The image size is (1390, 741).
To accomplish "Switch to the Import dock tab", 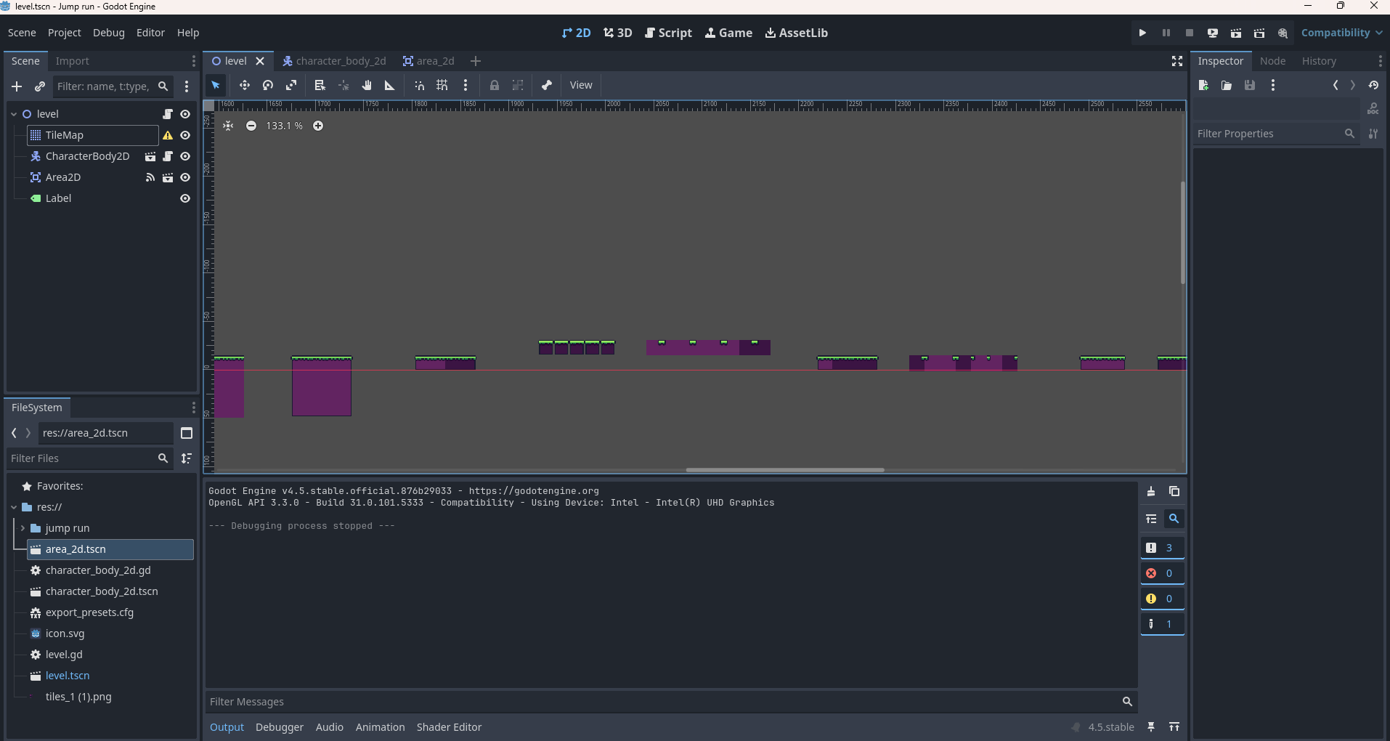I will click(73, 61).
